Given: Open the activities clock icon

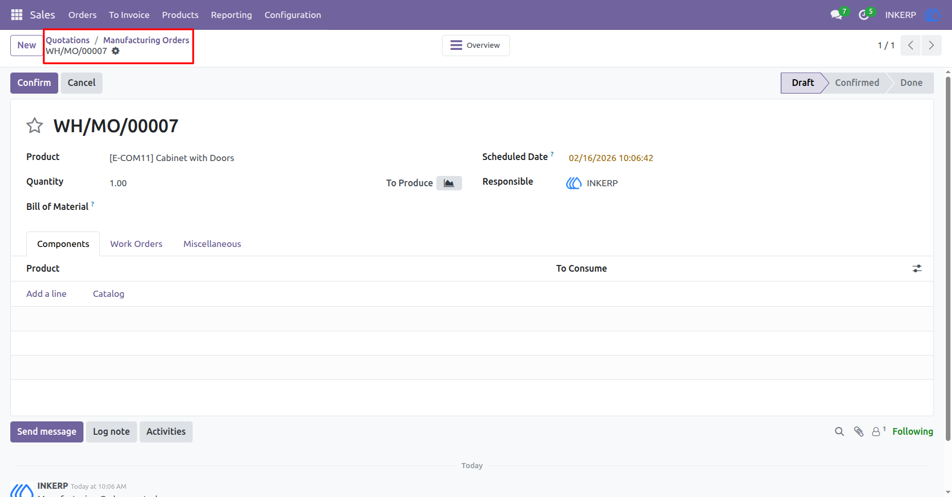Looking at the screenshot, I should tap(864, 15).
